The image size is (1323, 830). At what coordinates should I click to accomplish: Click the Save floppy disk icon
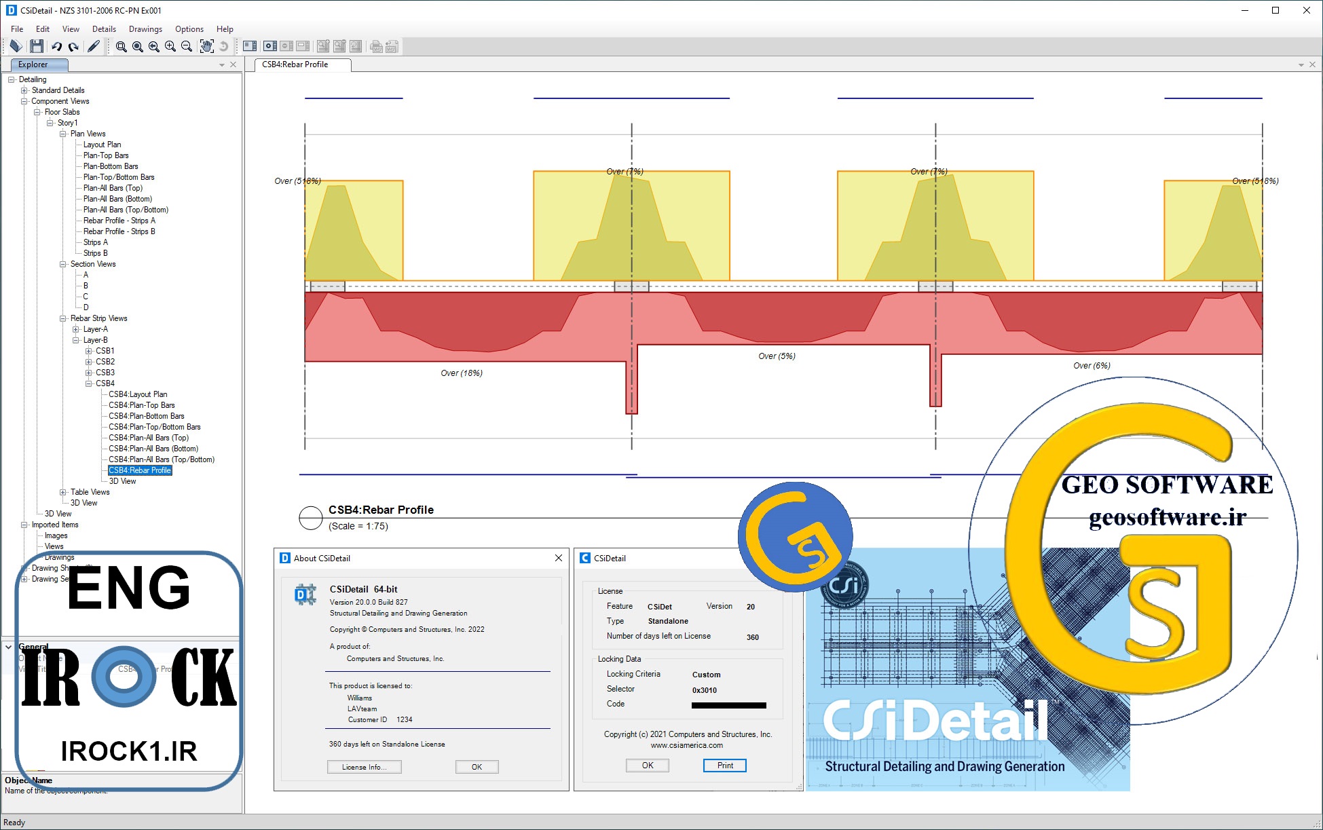(x=37, y=46)
